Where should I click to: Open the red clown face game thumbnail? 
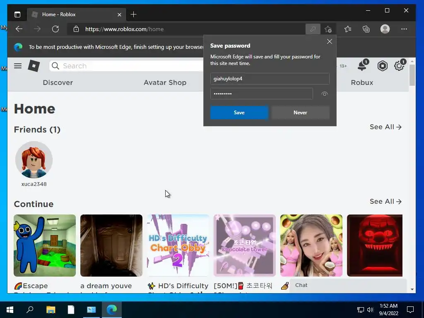click(x=375, y=246)
